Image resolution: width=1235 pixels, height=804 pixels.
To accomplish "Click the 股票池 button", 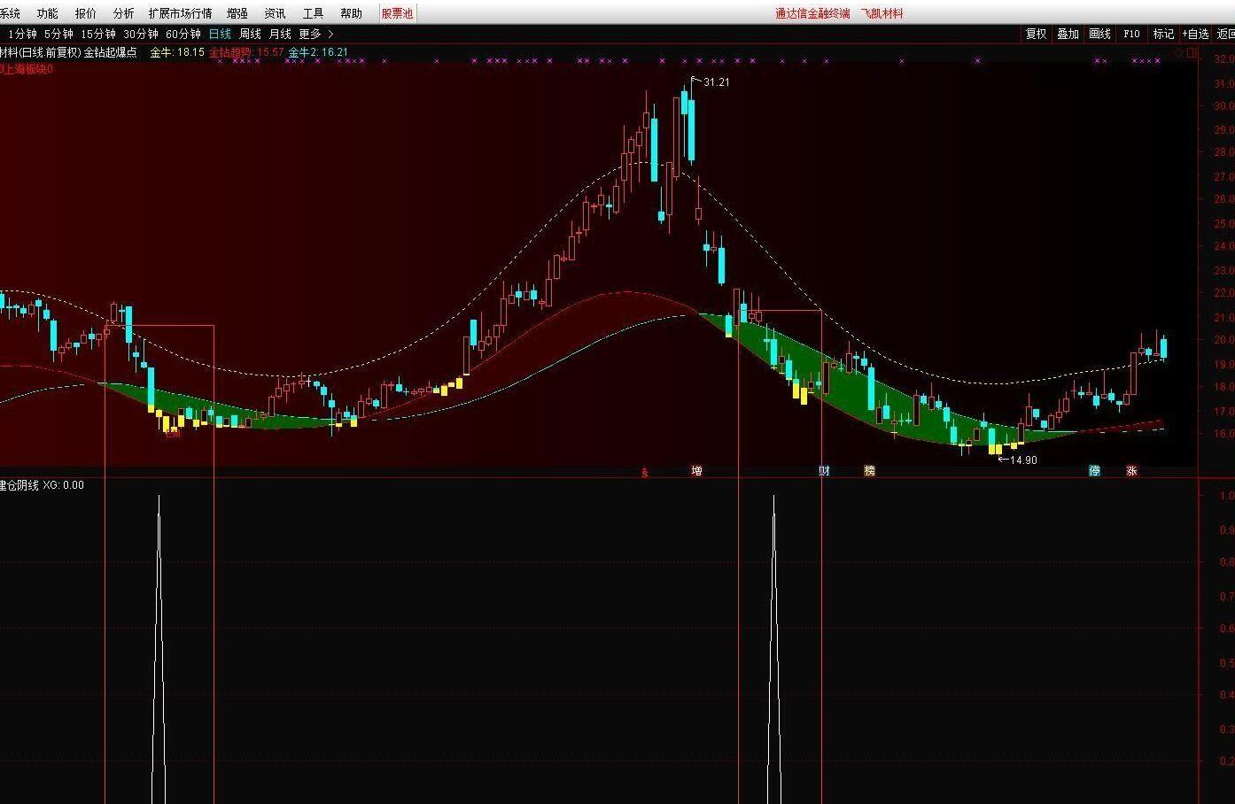I will 398,13.
